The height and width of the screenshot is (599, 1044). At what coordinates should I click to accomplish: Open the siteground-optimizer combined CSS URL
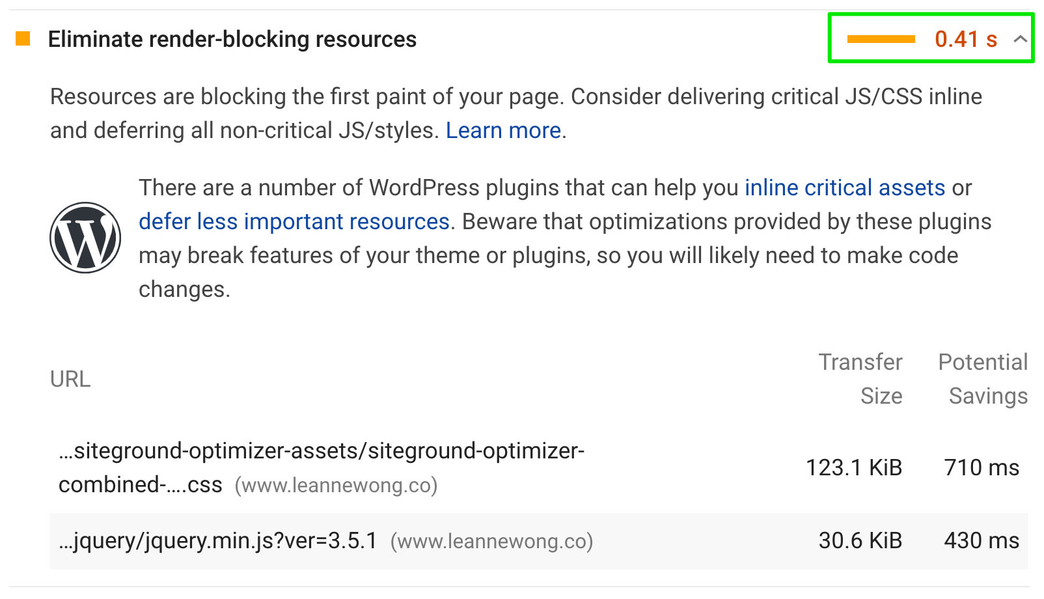322,467
